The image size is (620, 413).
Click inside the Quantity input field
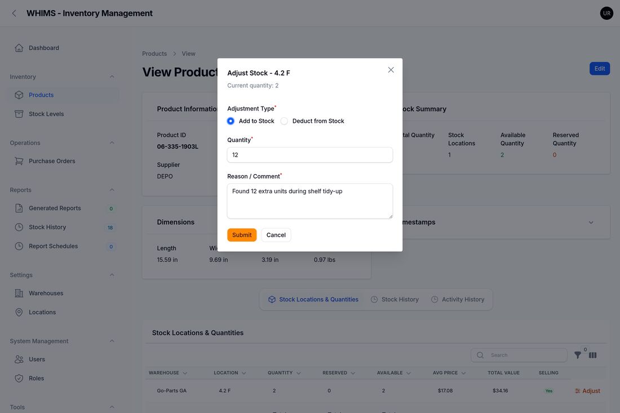tap(309, 155)
